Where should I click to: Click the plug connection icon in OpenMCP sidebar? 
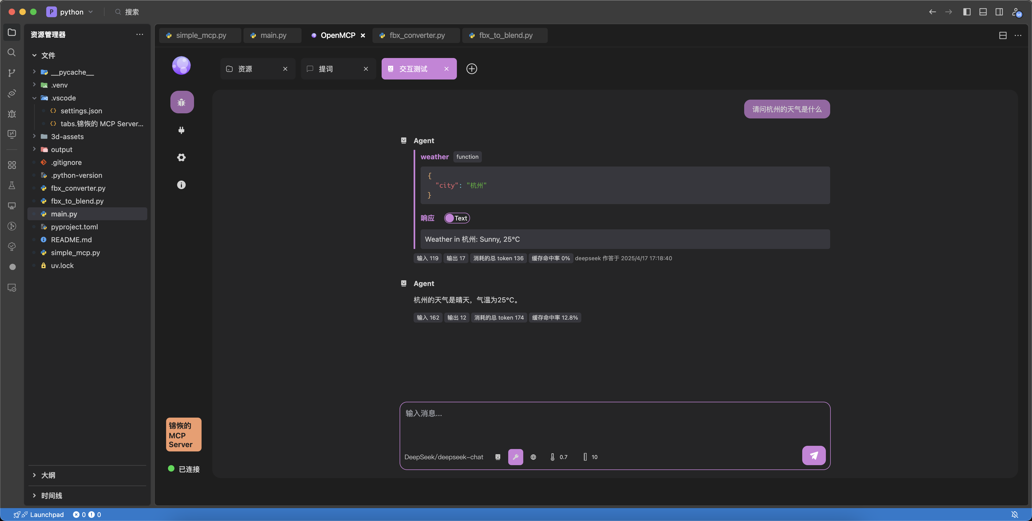tap(181, 130)
